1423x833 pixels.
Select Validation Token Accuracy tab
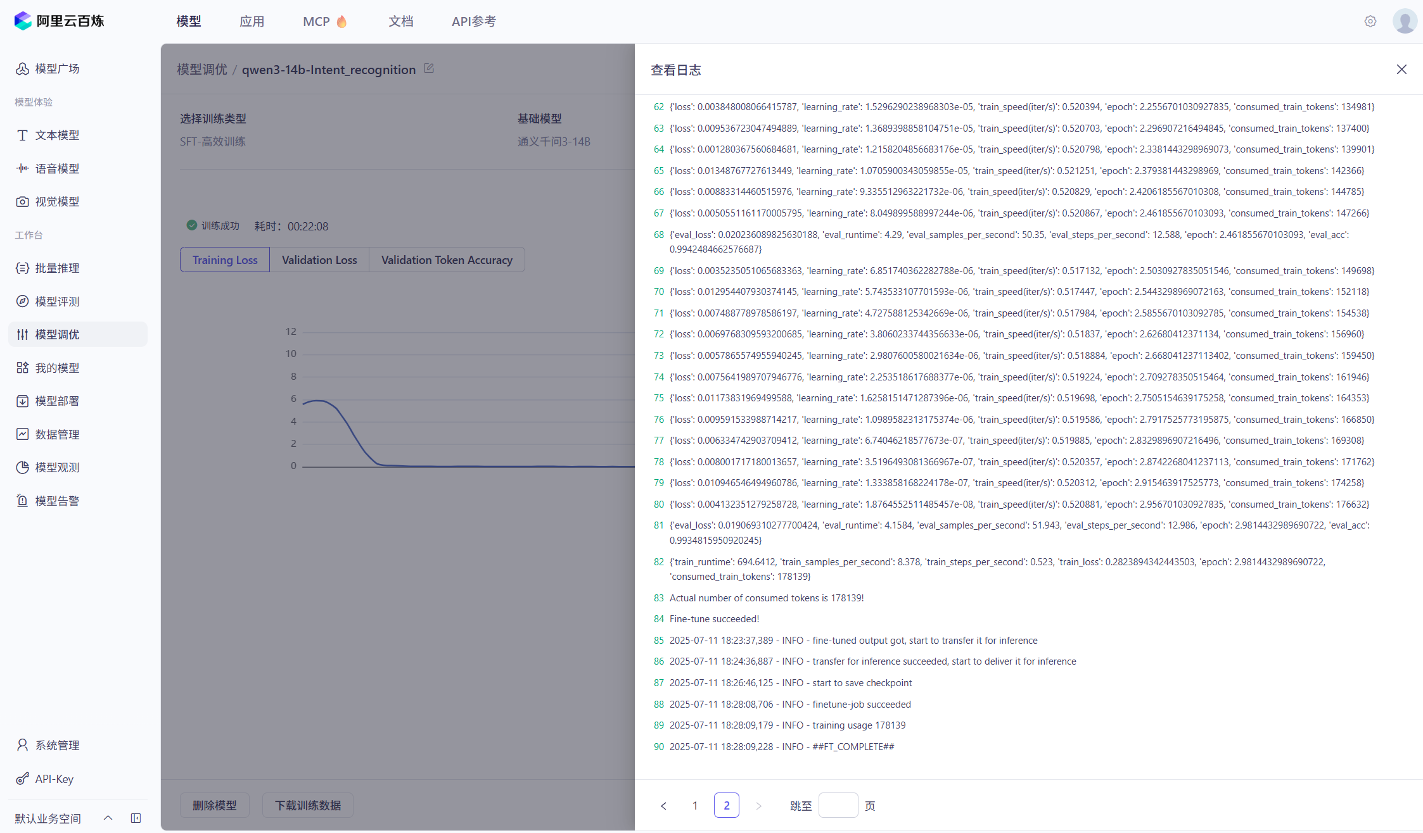447,260
